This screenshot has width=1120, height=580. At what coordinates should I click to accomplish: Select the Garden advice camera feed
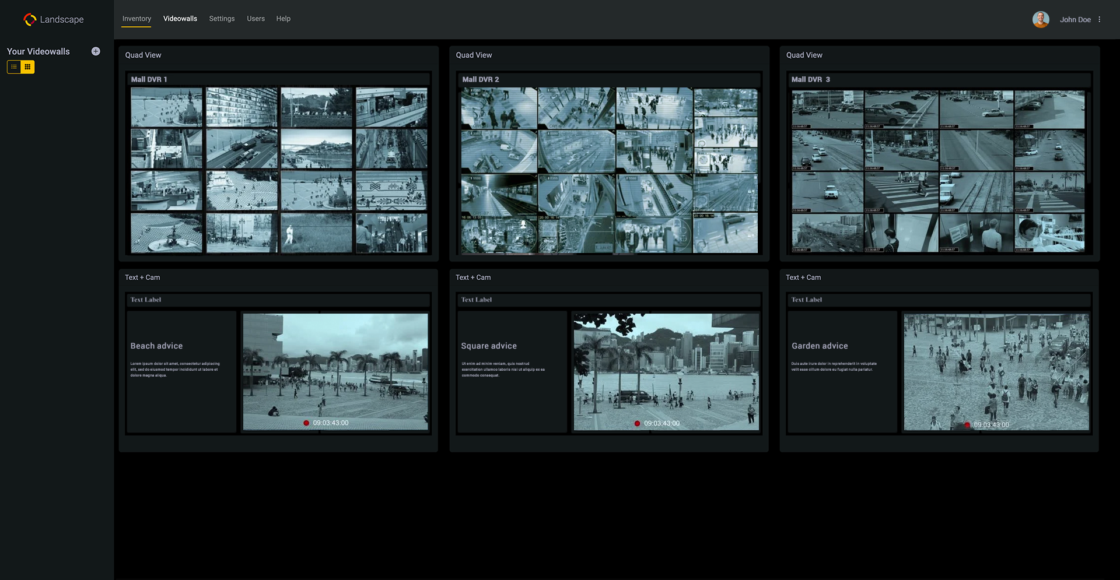point(996,372)
